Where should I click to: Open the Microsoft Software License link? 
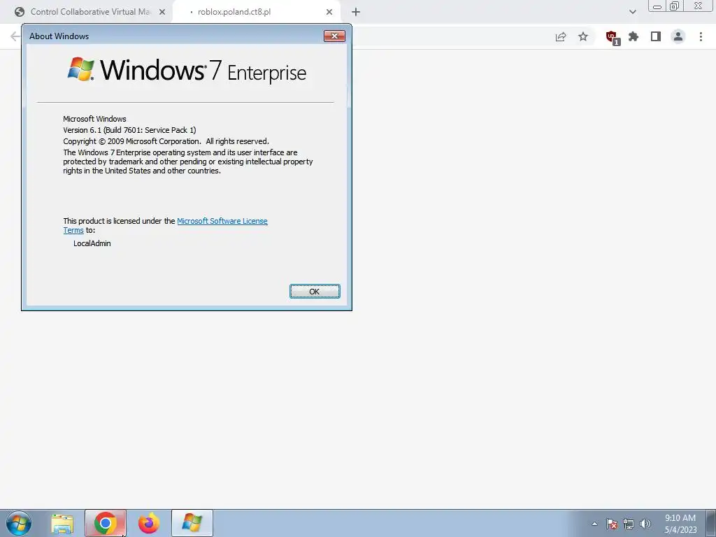click(x=222, y=221)
